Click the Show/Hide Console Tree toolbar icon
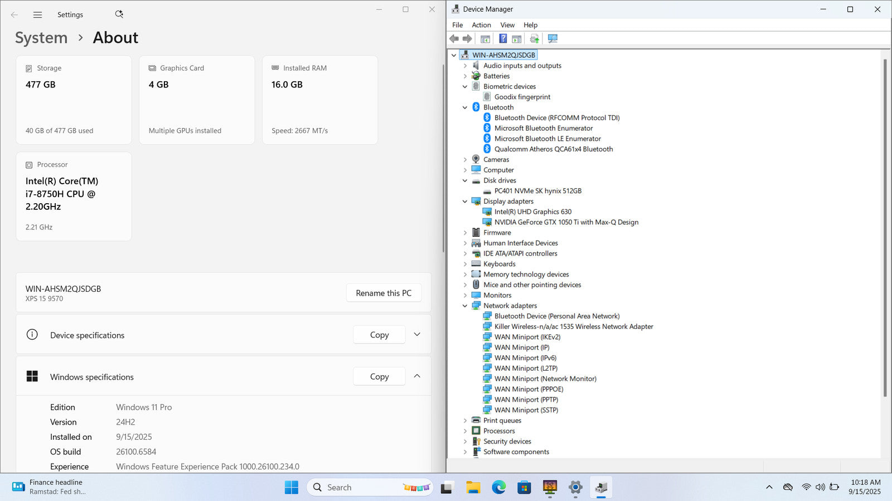 click(x=485, y=38)
